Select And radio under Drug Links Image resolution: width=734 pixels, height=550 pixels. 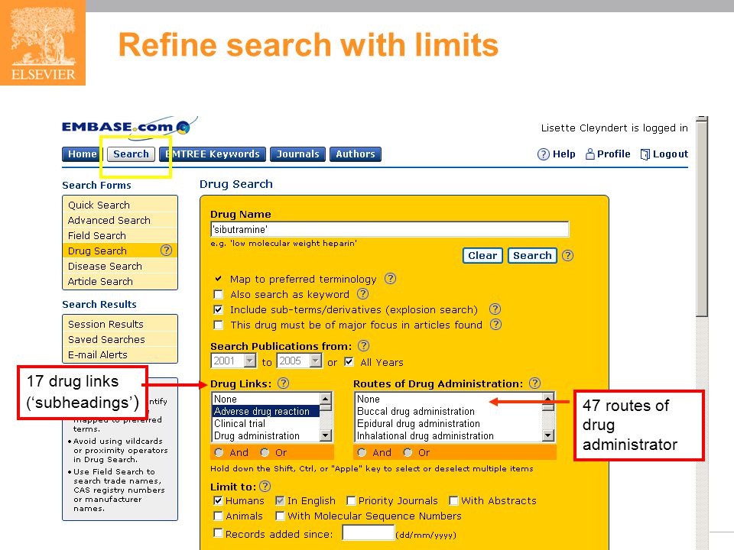tap(219, 453)
